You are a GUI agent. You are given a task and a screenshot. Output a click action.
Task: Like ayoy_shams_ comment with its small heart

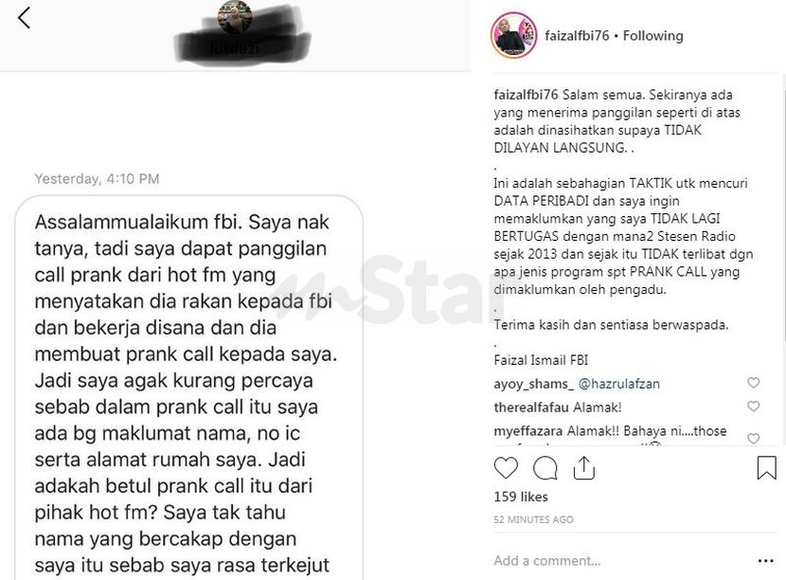(x=753, y=383)
